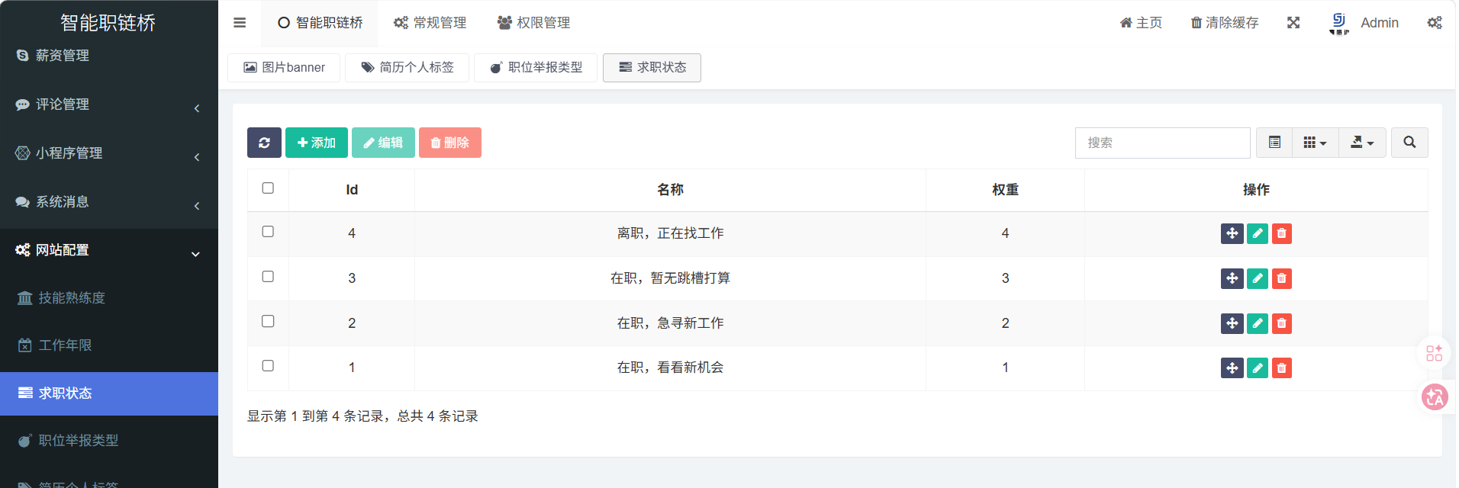Toggle the sidebar hamburger menu icon
This screenshot has width=1459, height=488.
(x=240, y=23)
